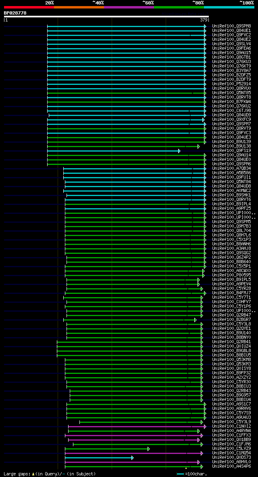This screenshot has width=258, height=477.
Task: Click the red segment of the identity legend
Action: click(29, 7)
